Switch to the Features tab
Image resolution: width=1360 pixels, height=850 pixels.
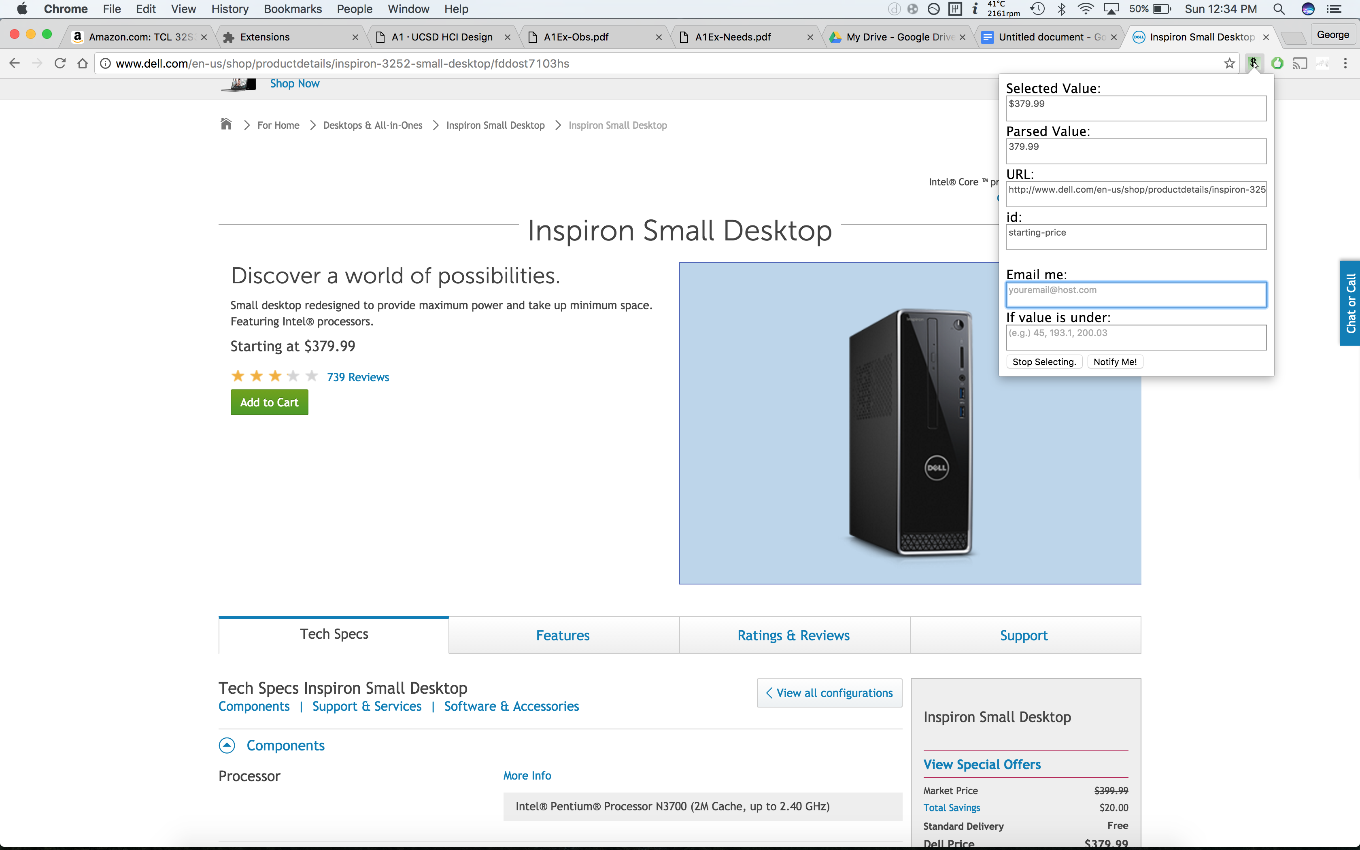563,635
